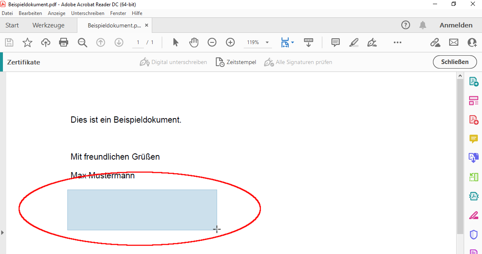Switch to the Start tab

(x=12, y=25)
